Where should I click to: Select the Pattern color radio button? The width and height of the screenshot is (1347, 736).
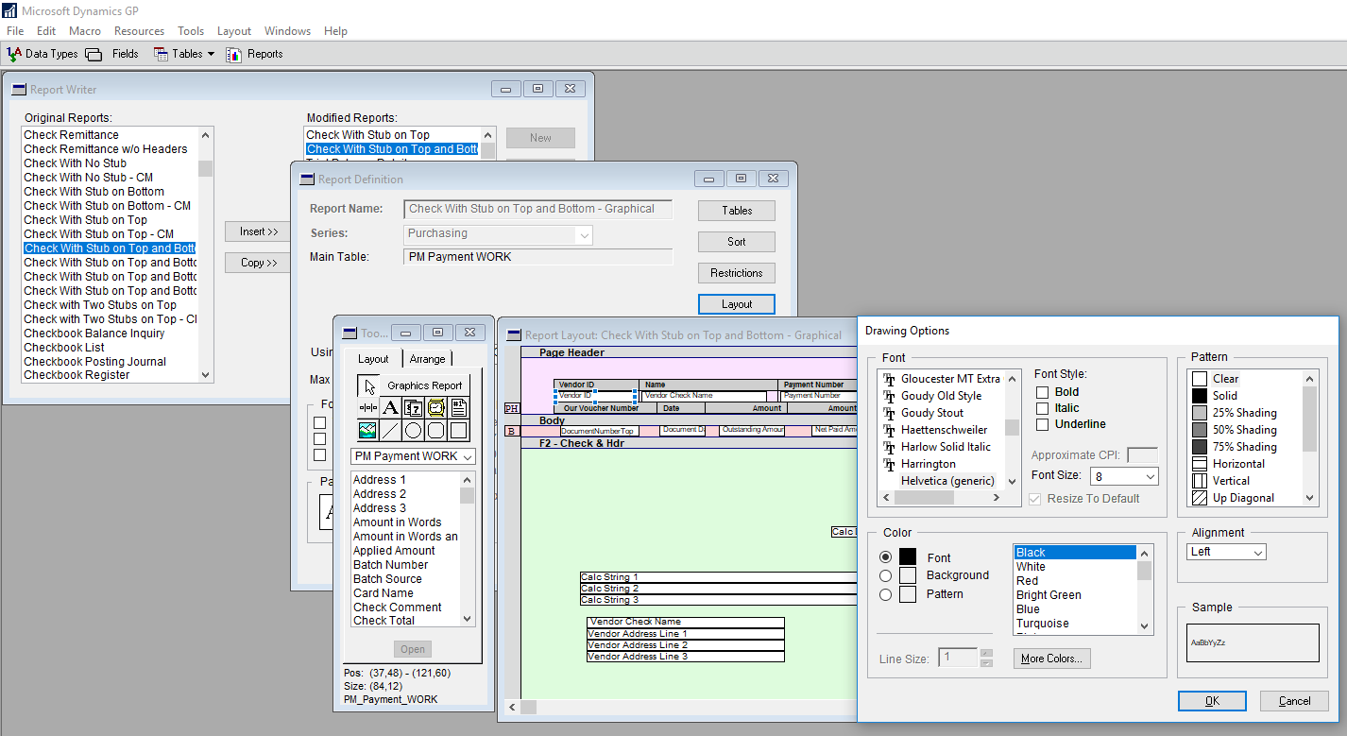pos(886,594)
